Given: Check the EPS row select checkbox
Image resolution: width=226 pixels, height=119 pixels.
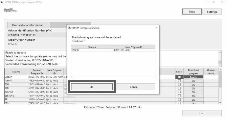Looking at the screenshot, I should click(179, 99).
